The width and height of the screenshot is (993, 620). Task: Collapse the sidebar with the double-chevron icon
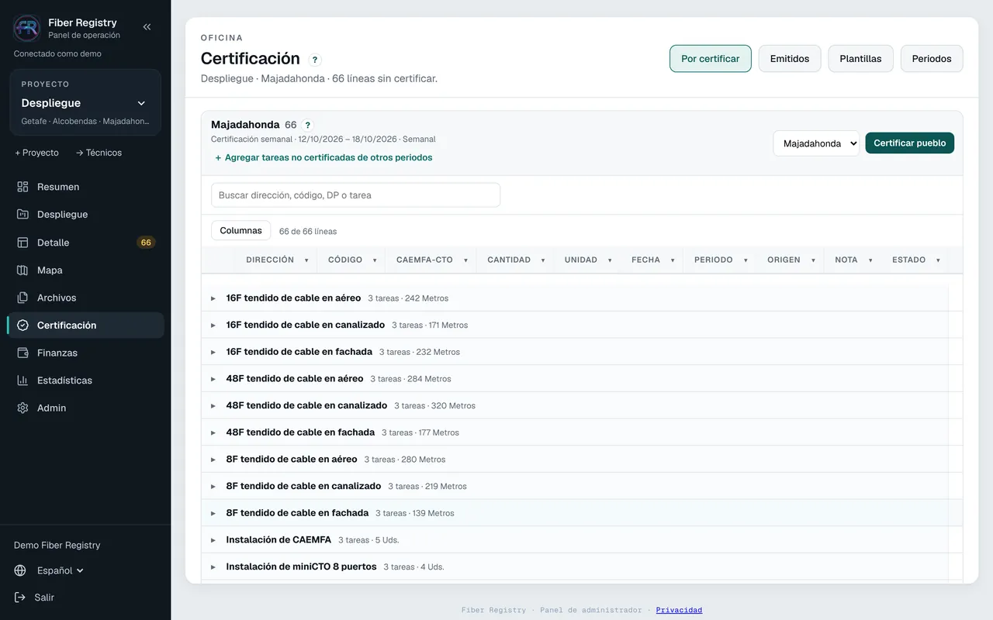click(x=147, y=27)
